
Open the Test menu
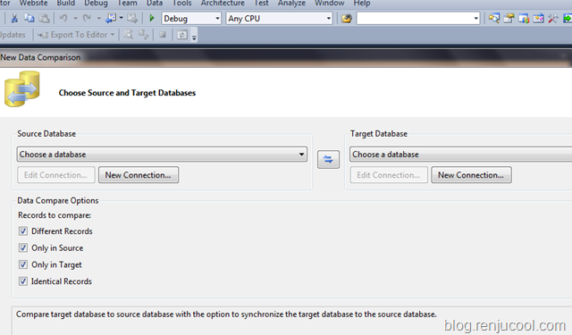(261, 4)
